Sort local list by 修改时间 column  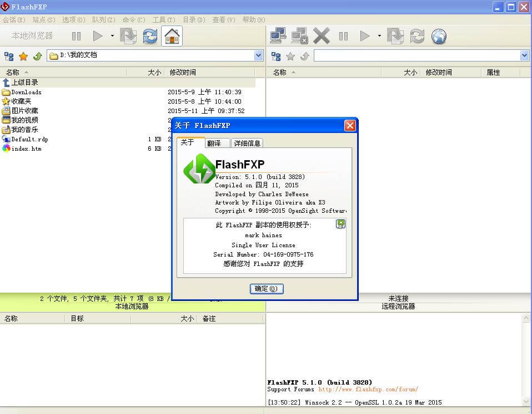[209, 73]
